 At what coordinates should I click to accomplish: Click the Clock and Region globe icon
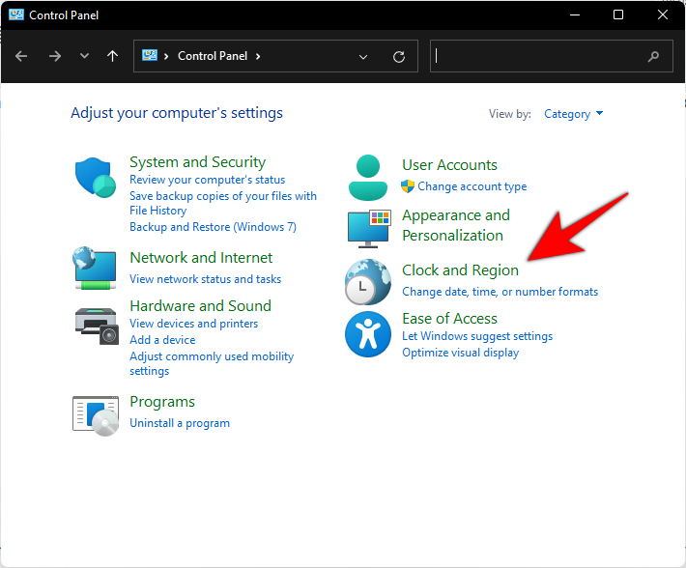pyautogui.click(x=367, y=282)
